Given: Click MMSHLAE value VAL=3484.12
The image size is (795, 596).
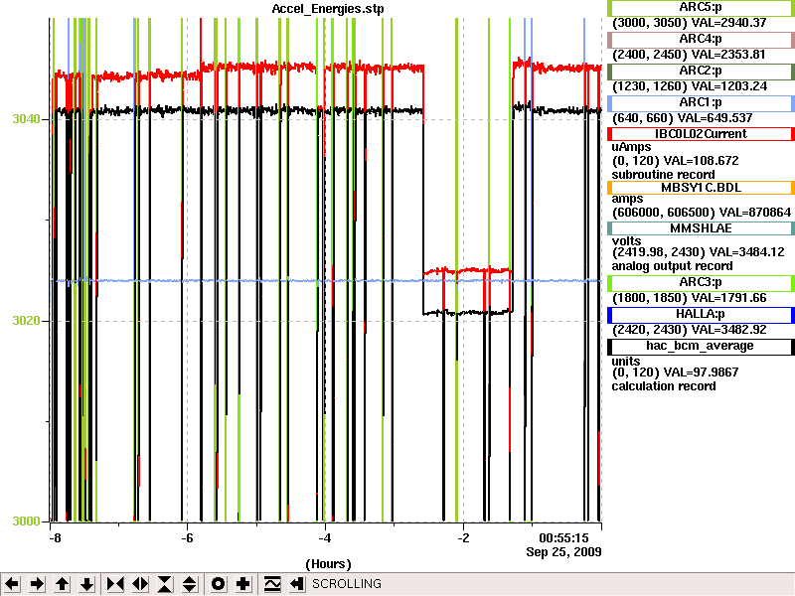Looking at the screenshot, I should coord(699,252).
